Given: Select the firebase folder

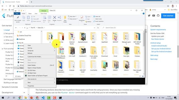Looking at the screenshot, I should (x=137, y=52).
